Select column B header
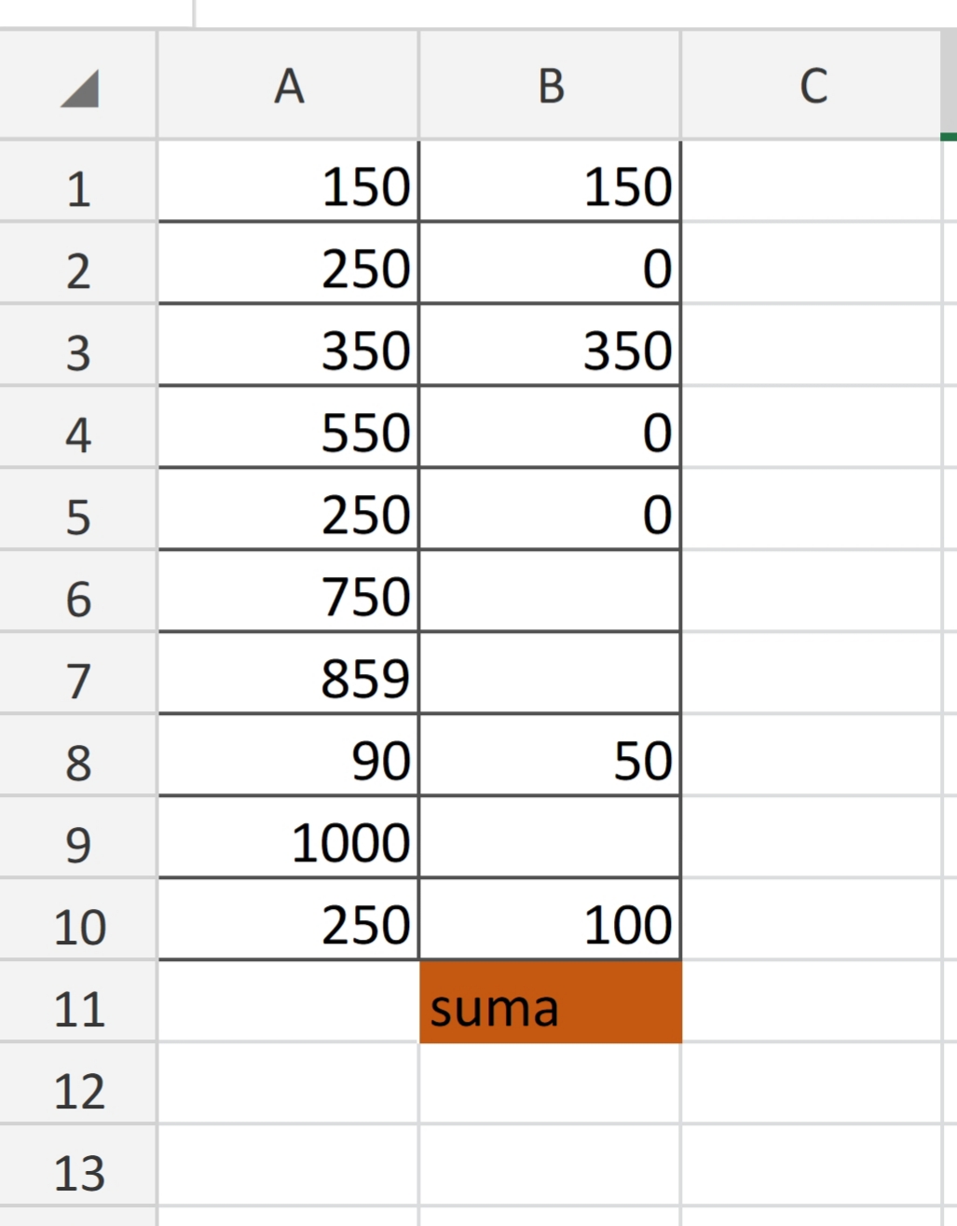 pos(551,85)
